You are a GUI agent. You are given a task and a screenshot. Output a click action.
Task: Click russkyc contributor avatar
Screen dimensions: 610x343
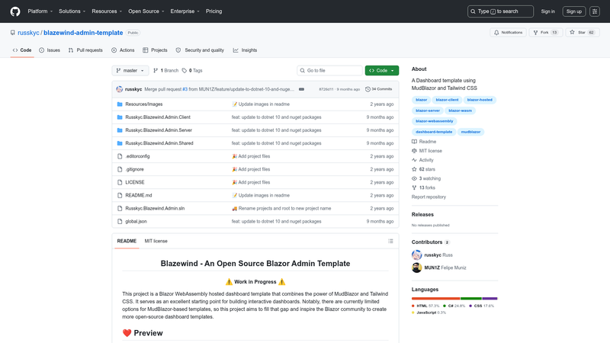click(x=416, y=255)
